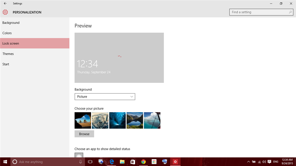
Task: Choose the aerial city skyscraper picture
Action: tap(100, 120)
